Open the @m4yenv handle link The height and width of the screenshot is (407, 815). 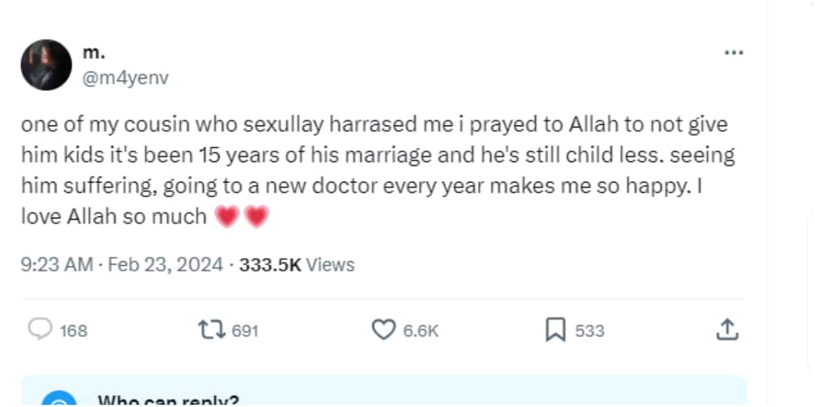125,78
